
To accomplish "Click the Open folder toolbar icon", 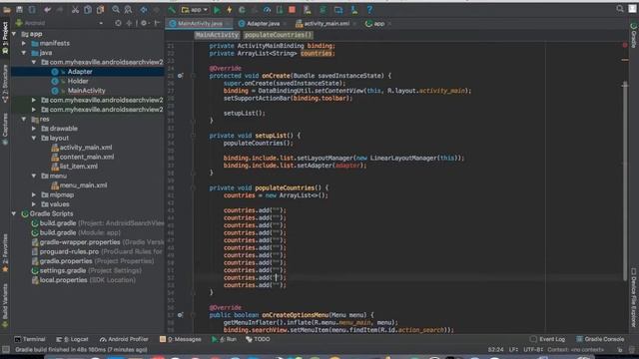I will point(7,9).
